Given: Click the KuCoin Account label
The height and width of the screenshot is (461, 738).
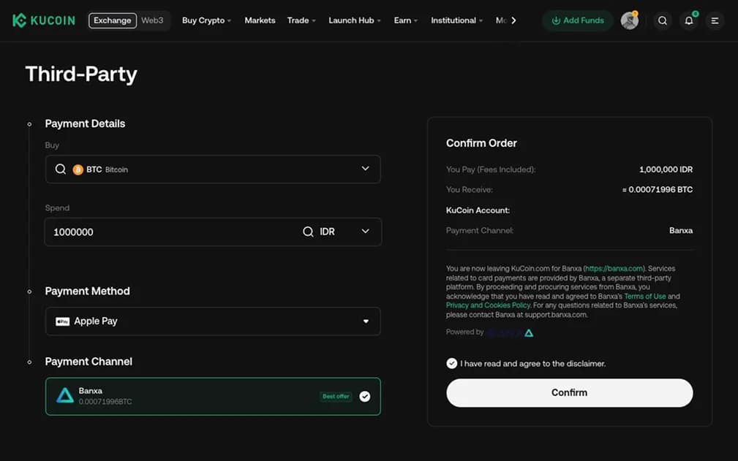Looking at the screenshot, I should tap(478, 210).
